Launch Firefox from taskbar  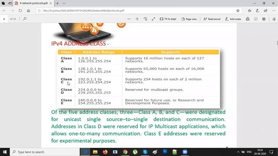pyautogui.click(x=105, y=152)
